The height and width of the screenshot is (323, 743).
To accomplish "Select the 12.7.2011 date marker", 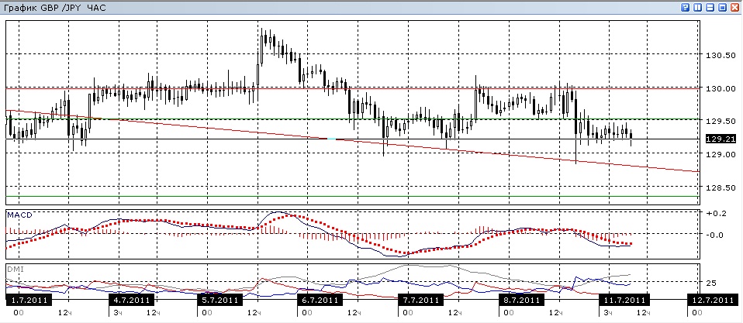I will 714,300.
